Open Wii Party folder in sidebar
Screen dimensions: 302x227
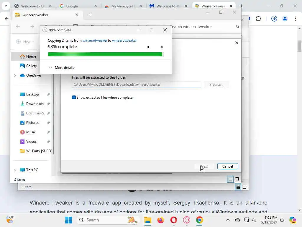(36, 151)
